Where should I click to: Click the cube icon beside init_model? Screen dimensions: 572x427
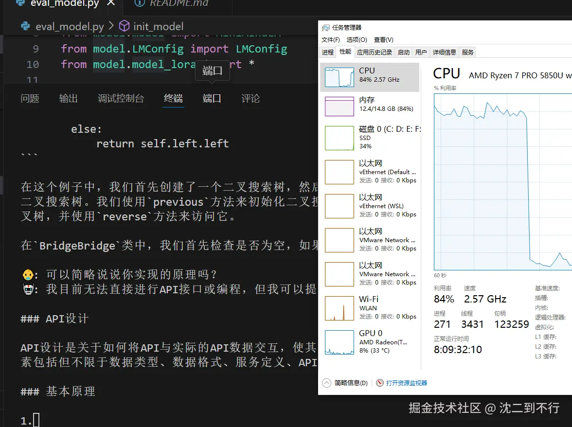click(125, 26)
